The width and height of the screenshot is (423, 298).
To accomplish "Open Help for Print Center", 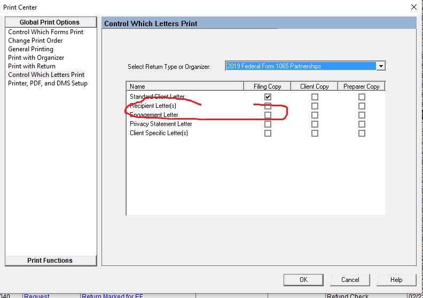I will pyautogui.click(x=396, y=280).
